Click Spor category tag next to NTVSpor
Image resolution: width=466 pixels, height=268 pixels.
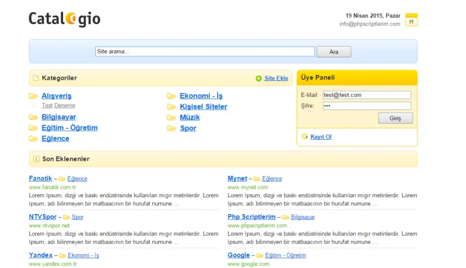[x=78, y=217]
